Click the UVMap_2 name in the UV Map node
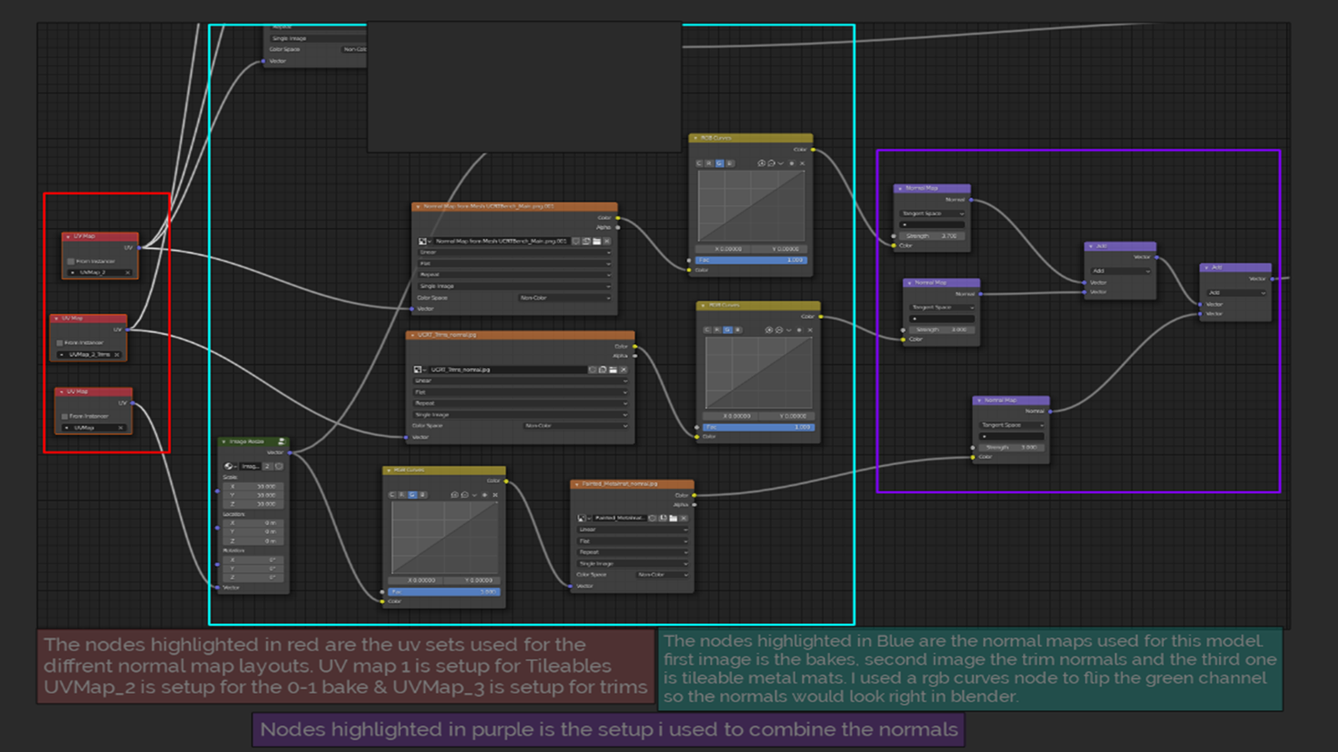The height and width of the screenshot is (752, 1338). point(93,273)
